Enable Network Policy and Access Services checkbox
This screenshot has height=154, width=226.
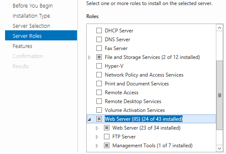99,75
